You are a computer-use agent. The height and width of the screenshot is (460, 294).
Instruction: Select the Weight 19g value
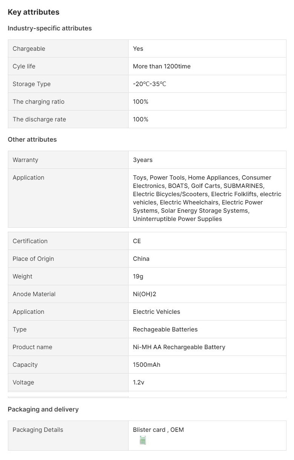(x=138, y=276)
